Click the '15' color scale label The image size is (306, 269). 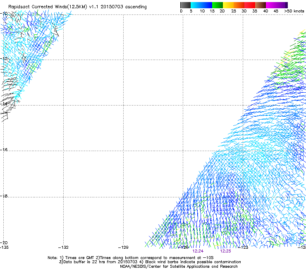pyautogui.click(x=212, y=11)
